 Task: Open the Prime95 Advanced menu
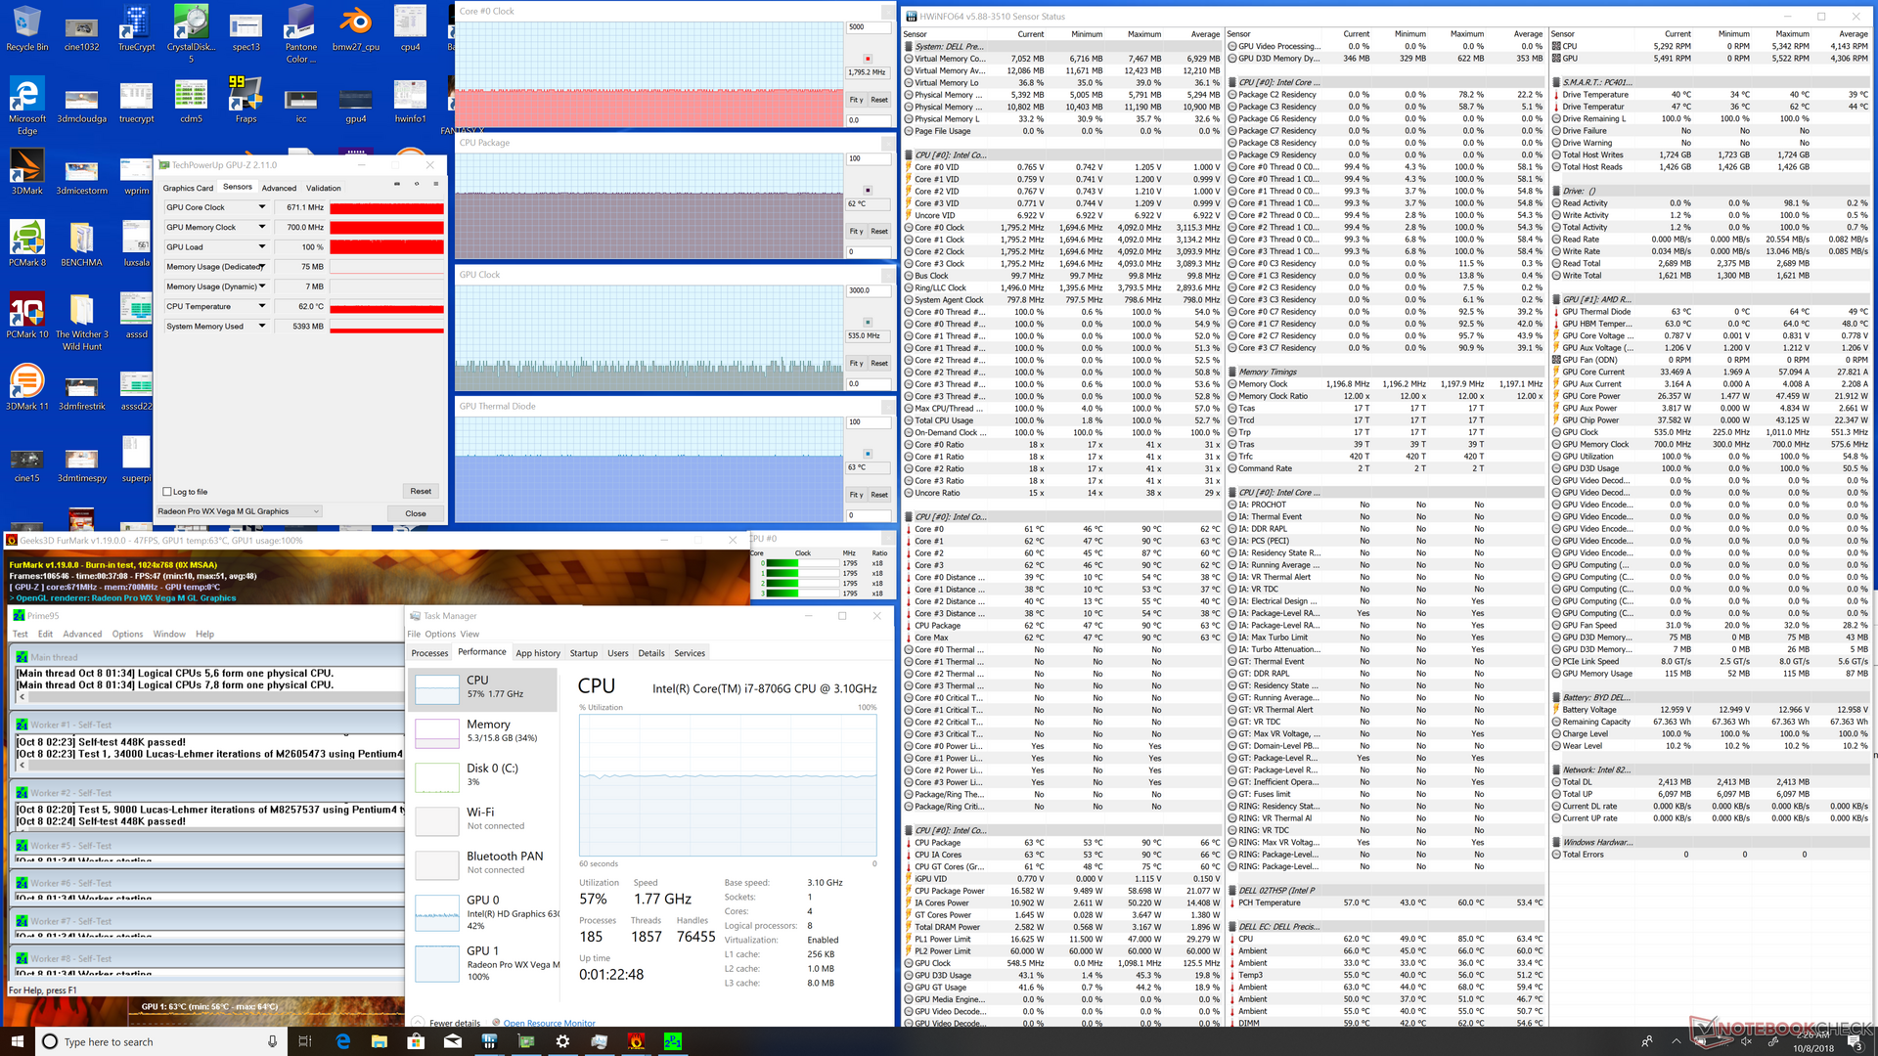pyautogui.click(x=82, y=634)
